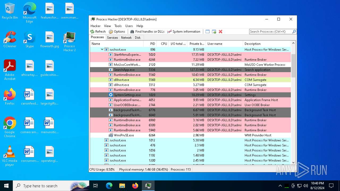Click Process Hacker taskbar icon
Screen dimensions: 340x191
[x=148, y=186]
